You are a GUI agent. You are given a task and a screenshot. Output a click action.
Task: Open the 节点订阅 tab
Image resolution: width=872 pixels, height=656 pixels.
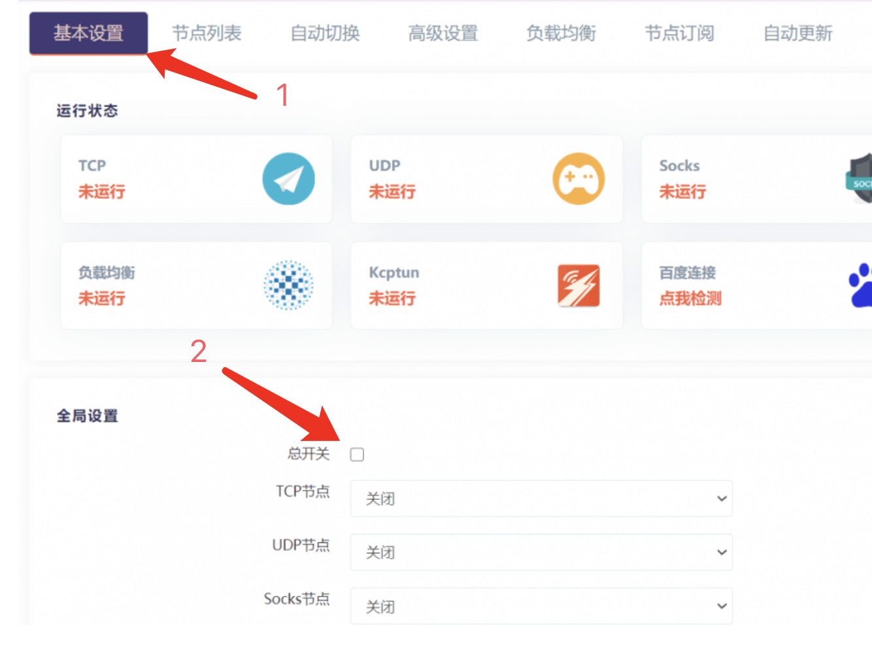coord(679,33)
